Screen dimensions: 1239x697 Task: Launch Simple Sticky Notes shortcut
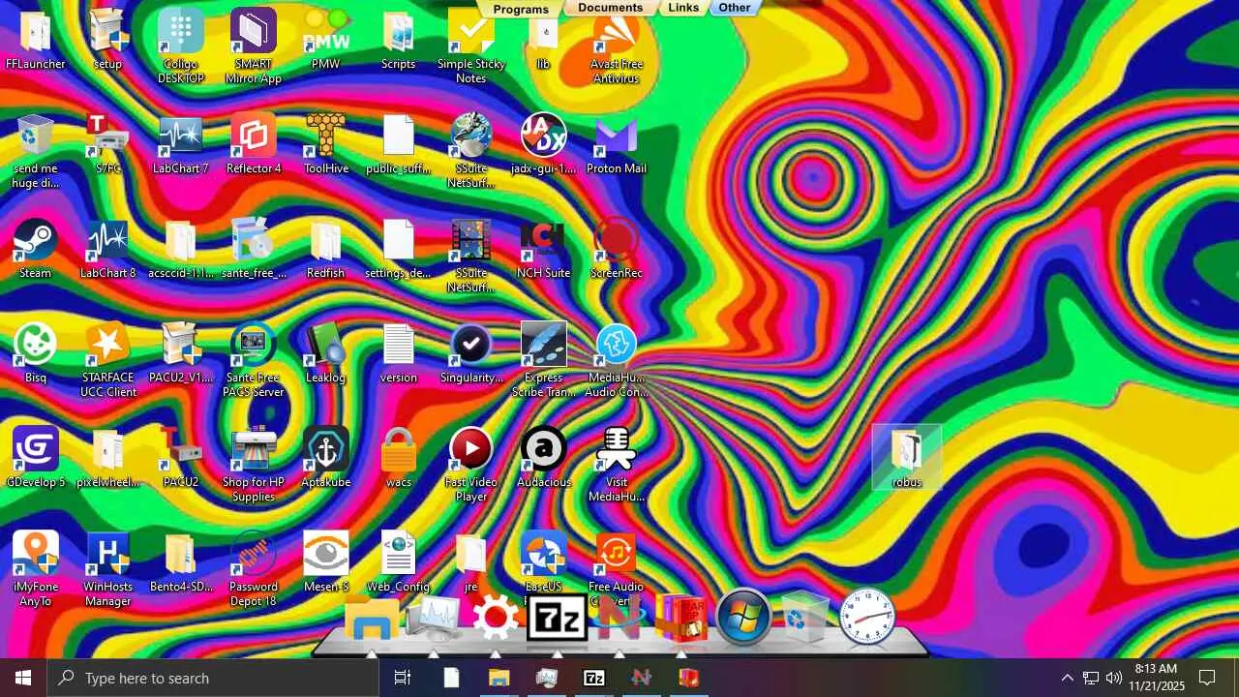click(x=471, y=46)
